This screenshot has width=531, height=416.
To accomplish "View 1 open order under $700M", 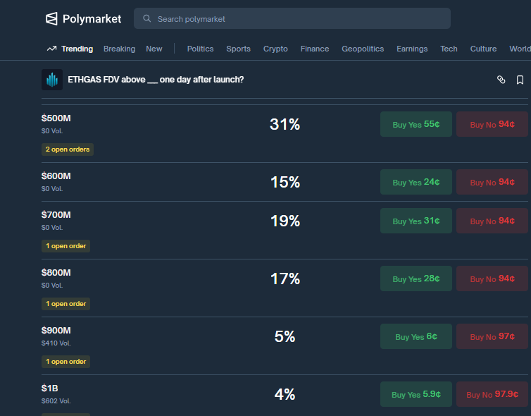I will (x=65, y=246).
